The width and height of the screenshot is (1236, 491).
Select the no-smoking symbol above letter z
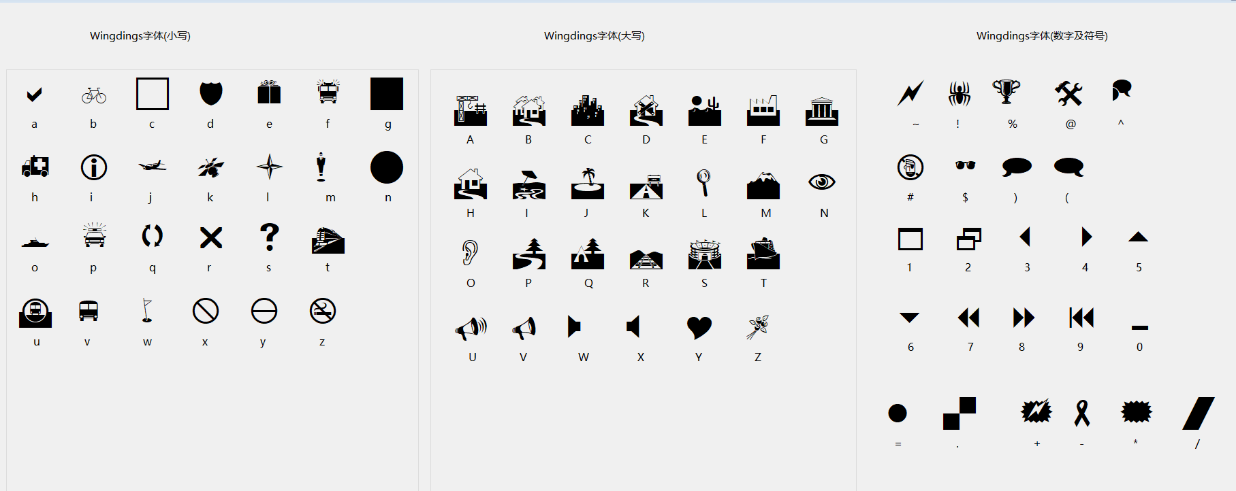(x=323, y=311)
